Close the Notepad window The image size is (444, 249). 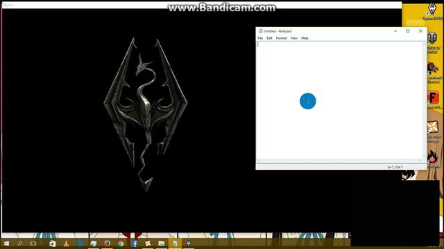420,31
